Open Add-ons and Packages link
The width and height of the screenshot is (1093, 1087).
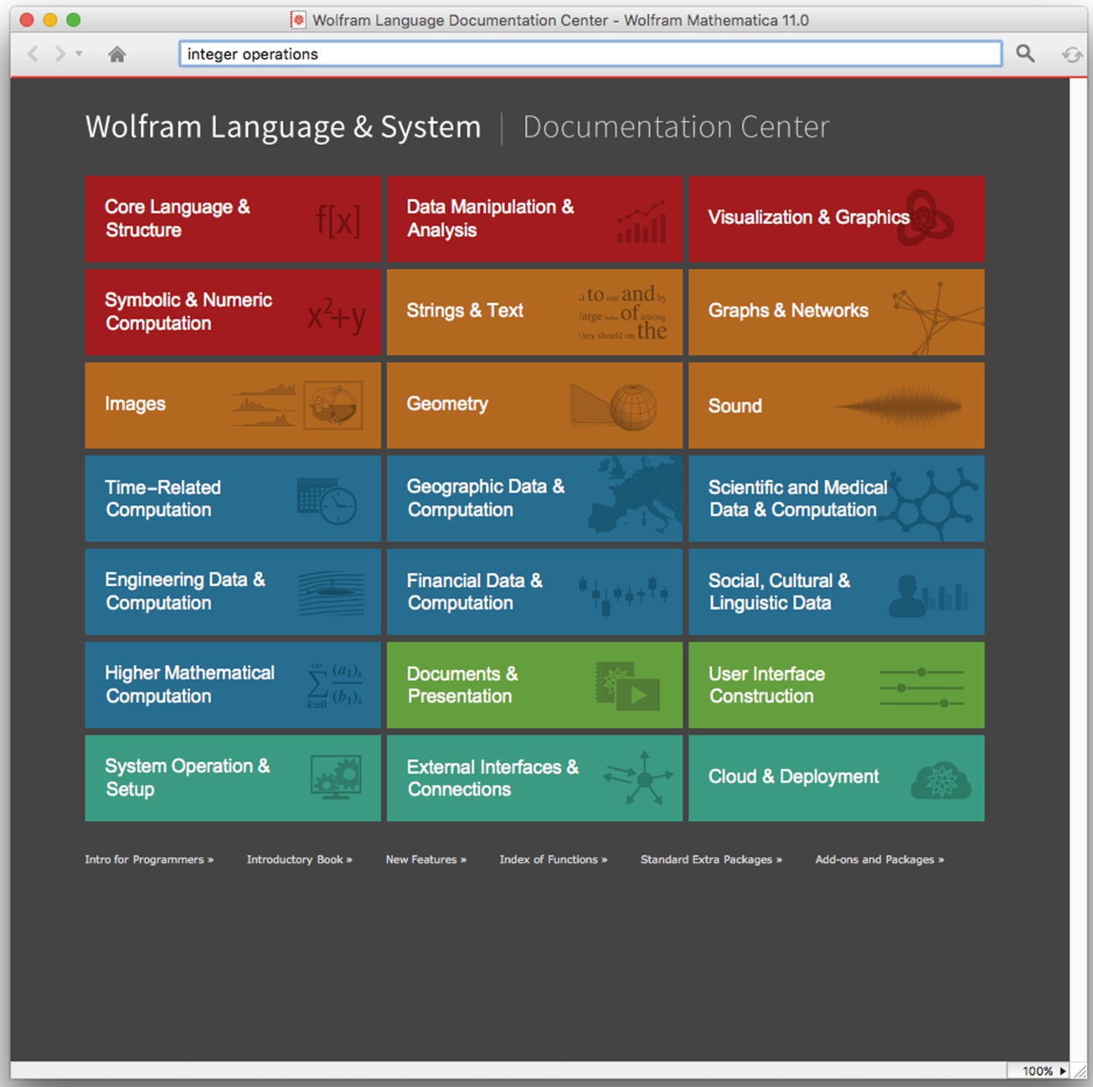pyautogui.click(x=879, y=859)
